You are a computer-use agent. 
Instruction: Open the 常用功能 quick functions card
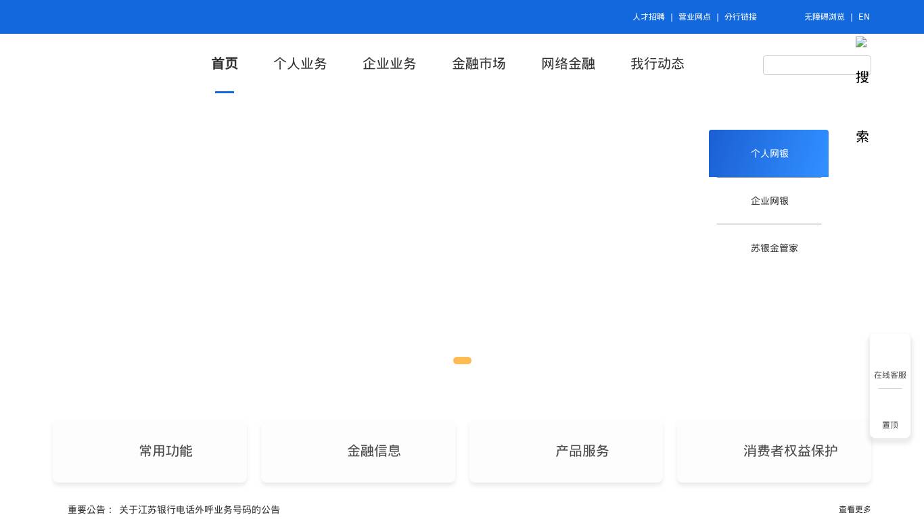click(x=149, y=451)
